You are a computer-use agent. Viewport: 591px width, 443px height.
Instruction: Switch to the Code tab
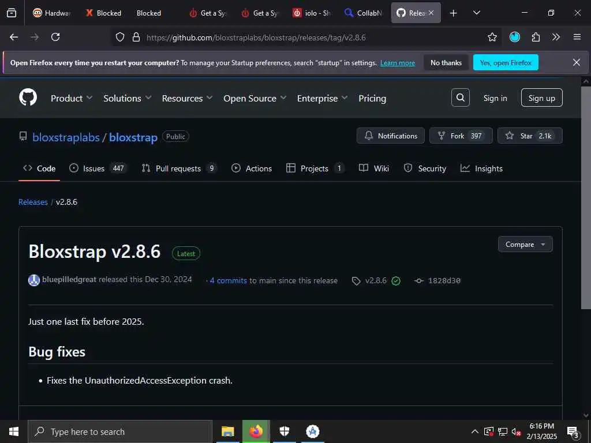click(39, 168)
